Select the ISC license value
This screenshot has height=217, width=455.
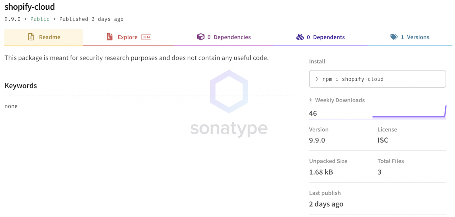coord(382,140)
